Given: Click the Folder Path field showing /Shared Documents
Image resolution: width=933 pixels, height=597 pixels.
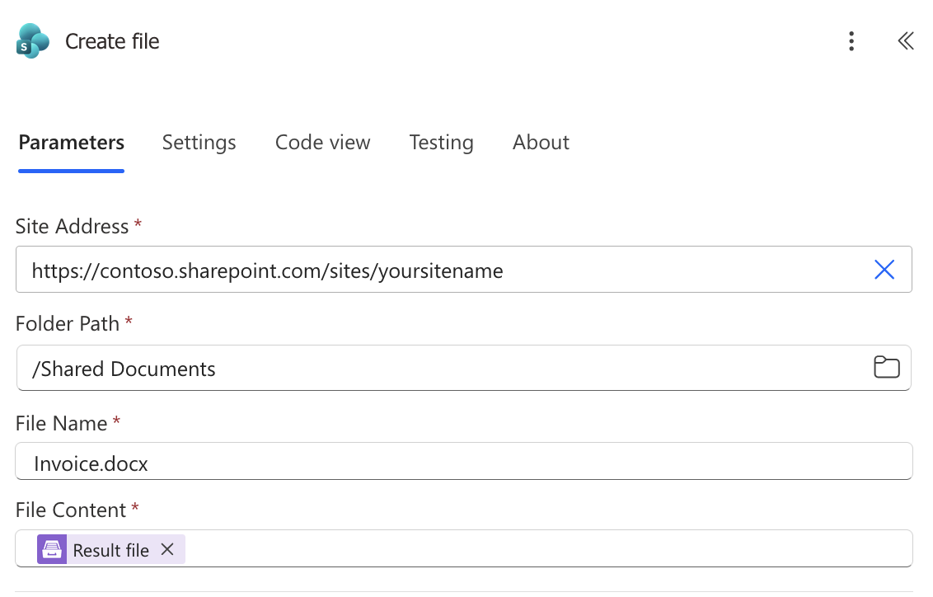Looking at the screenshot, I should (x=330, y=367).
